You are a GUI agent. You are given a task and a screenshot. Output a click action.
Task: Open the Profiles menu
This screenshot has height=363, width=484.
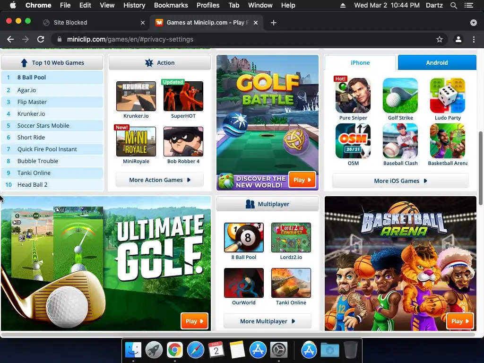[x=208, y=5]
